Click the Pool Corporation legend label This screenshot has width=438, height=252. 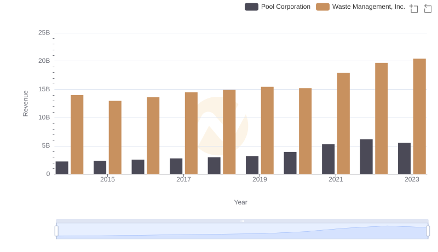point(285,7)
